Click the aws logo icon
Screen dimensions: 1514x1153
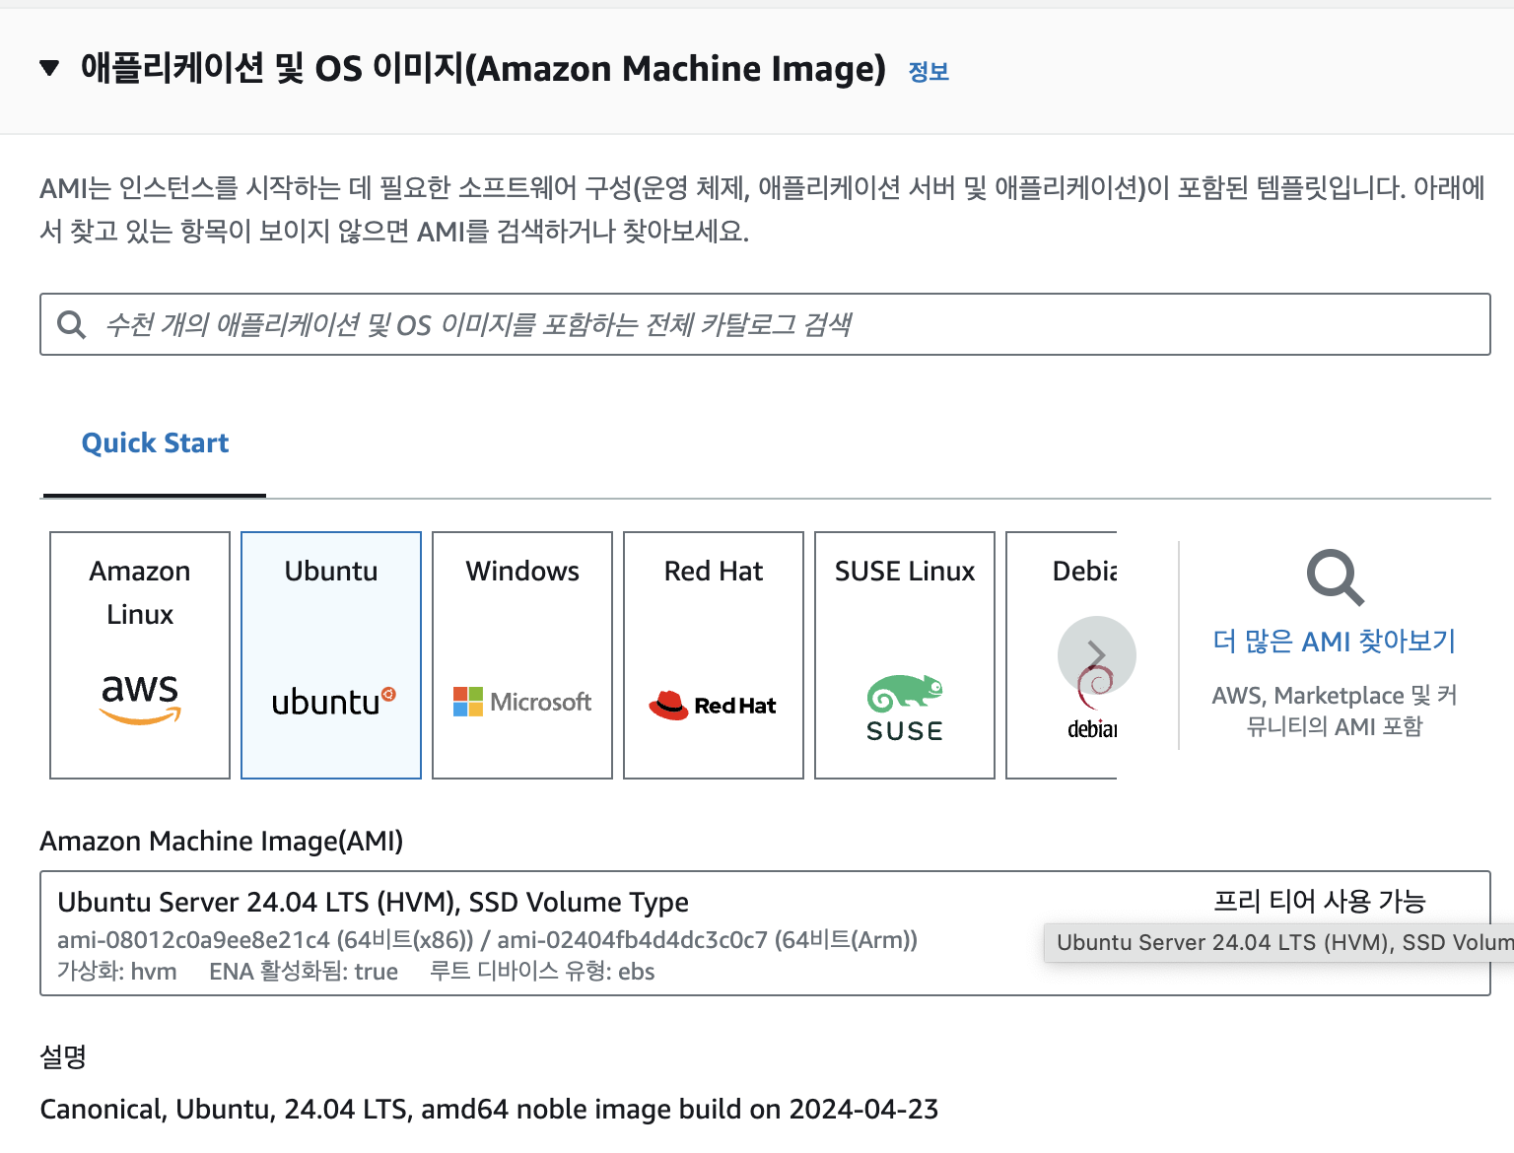140,699
